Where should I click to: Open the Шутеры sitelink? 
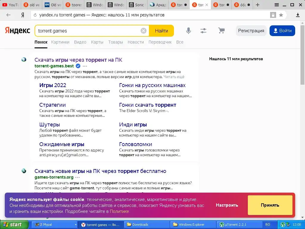[50, 124]
